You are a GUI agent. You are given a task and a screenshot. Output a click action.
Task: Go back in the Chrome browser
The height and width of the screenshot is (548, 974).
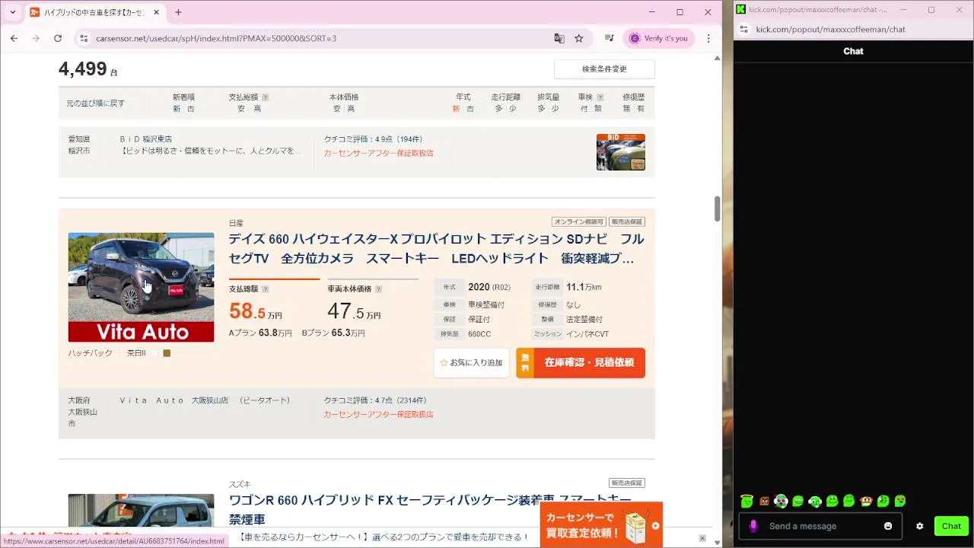click(x=14, y=38)
